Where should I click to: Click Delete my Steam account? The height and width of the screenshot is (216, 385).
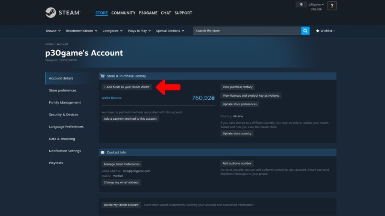[x=121, y=205]
